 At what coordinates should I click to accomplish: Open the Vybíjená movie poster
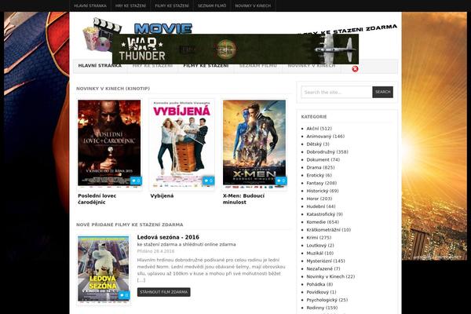click(x=182, y=143)
